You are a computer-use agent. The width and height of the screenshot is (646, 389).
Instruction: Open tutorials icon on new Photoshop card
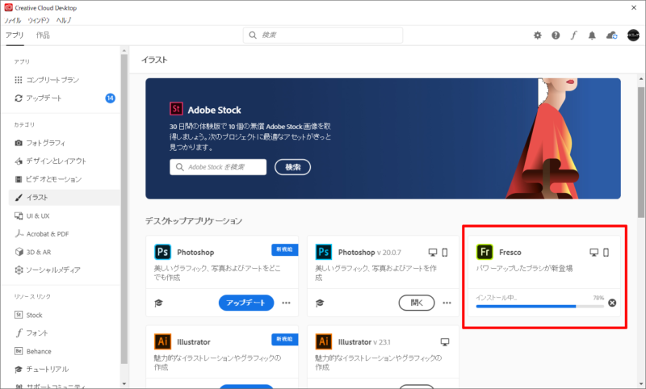pos(158,303)
